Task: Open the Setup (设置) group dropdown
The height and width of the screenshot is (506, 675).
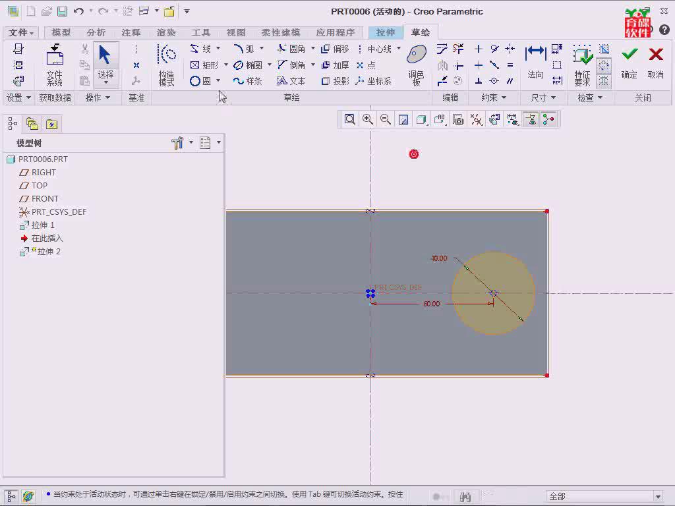Action: [x=18, y=98]
